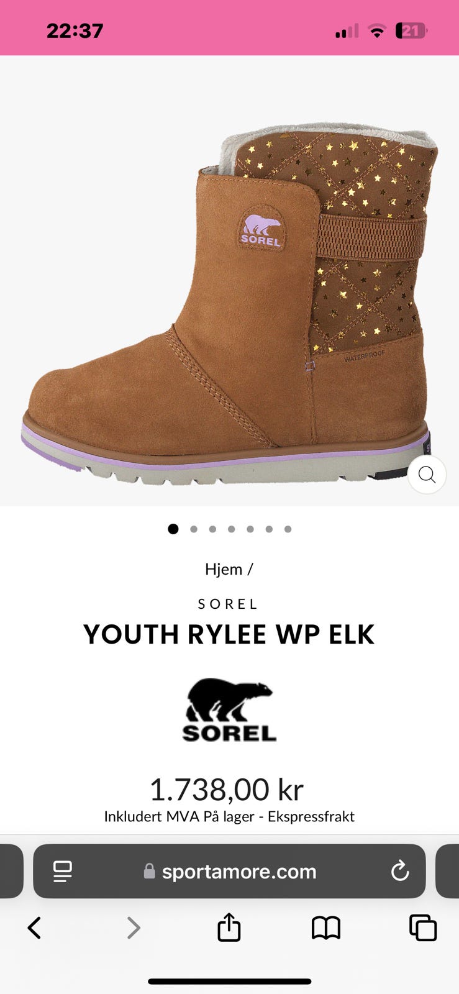The image size is (459, 994).
Task: Open the Hjem breadcrumb link
Action: pyautogui.click(x=224, y=569)
